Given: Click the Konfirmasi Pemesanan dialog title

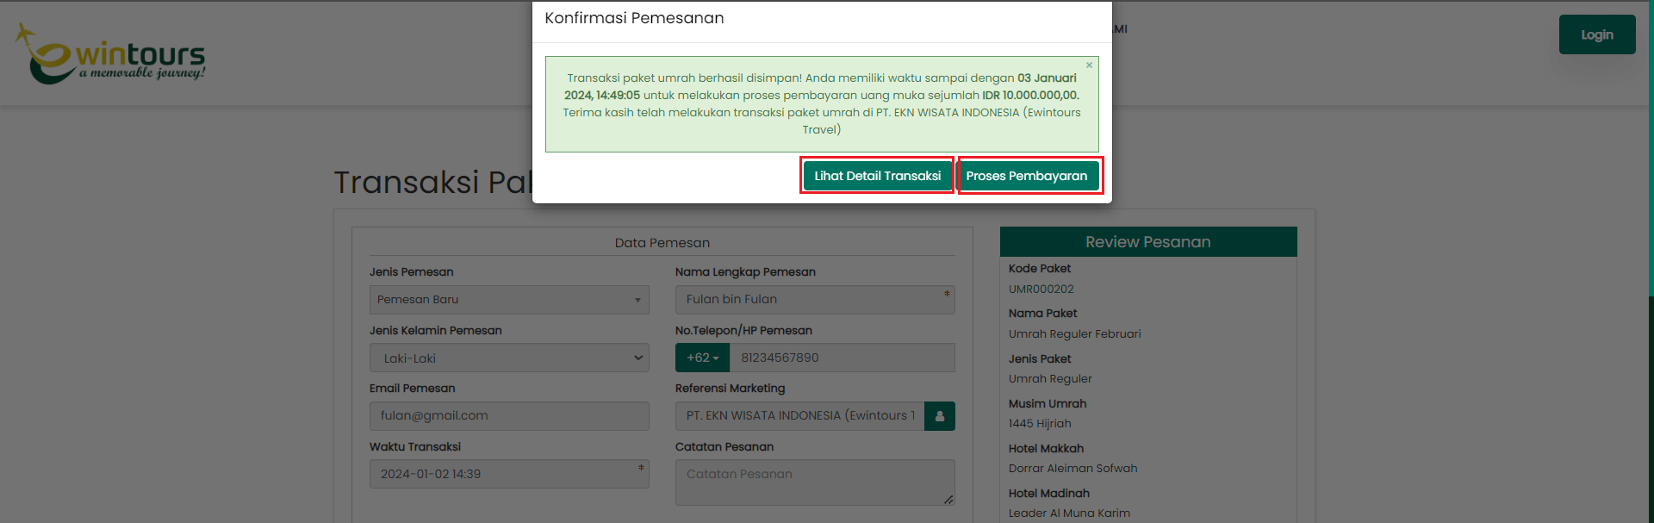Looking at the screenshot, I should (x=634, y=19).
